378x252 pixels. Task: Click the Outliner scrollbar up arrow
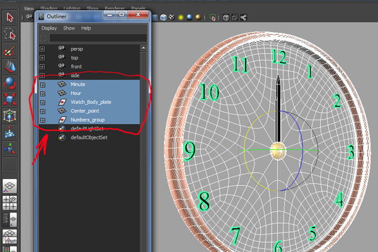pos(144,48)
